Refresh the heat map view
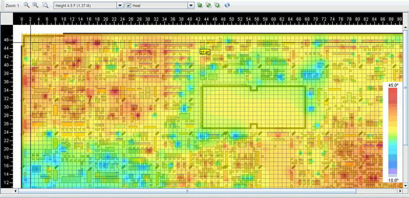 point(227,5)
